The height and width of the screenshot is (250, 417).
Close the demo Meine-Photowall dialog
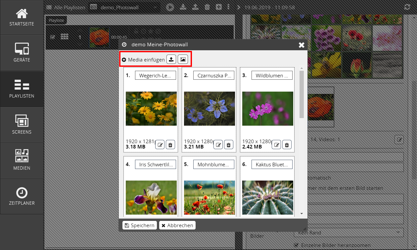(x=301, y=45)
